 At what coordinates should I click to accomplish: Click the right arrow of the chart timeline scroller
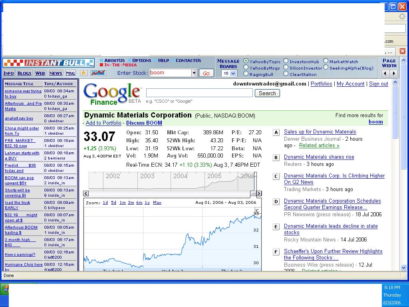click(x=259, y=193)
